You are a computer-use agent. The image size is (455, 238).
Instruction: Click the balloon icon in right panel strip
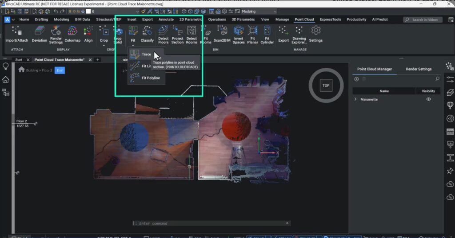click(450, 105)
